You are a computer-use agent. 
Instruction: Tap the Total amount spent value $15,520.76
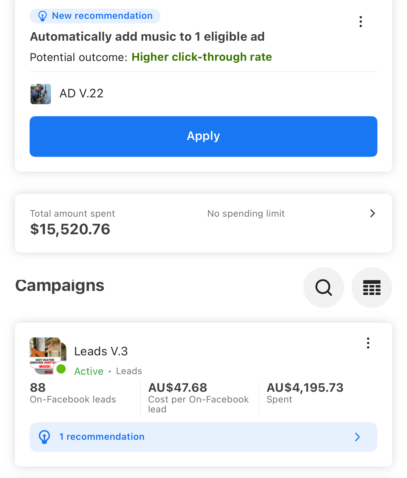70,229
